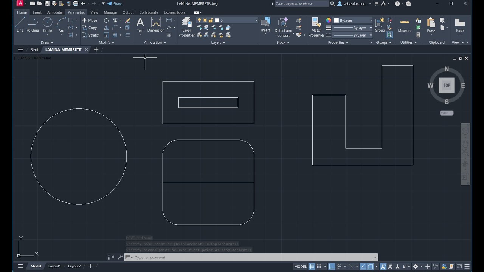Open the Insert ribbon tab

click(x=37, y=12)
